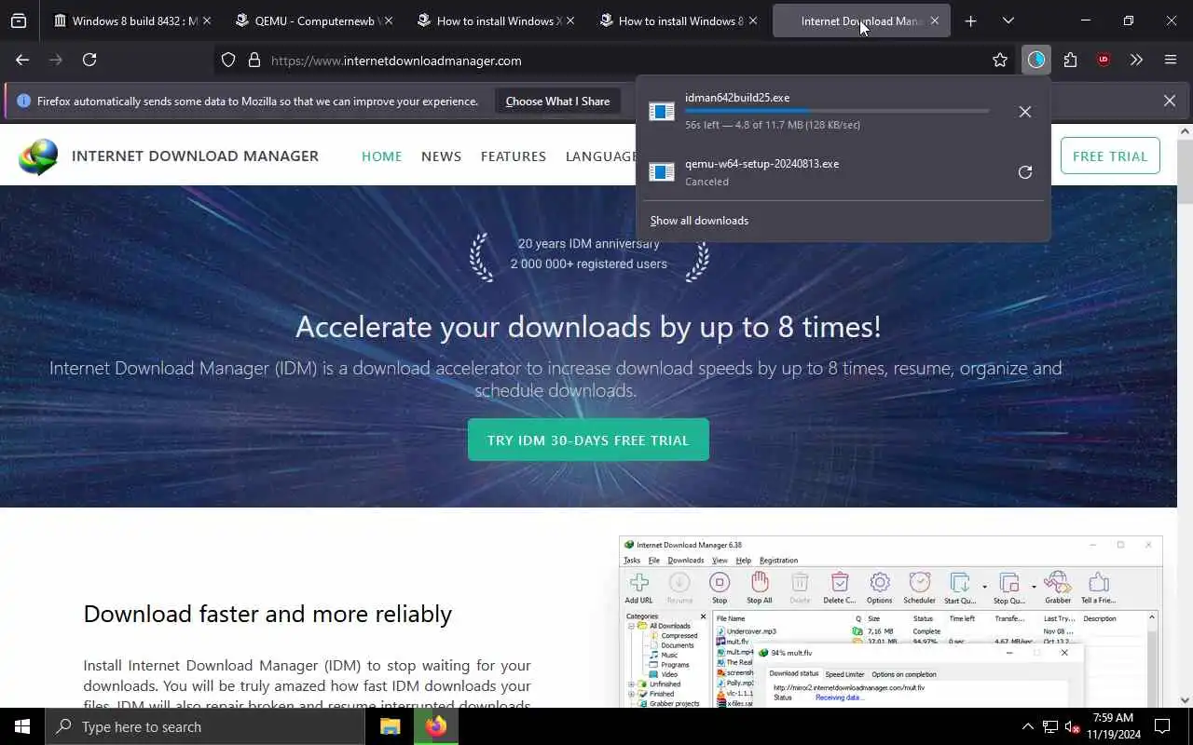Open Firefox View icon in tab strip

(19, 20)
